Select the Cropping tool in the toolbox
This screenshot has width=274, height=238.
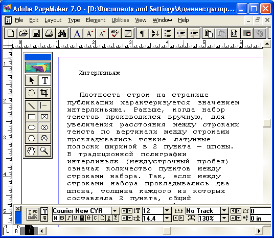(x=44, y=93)
